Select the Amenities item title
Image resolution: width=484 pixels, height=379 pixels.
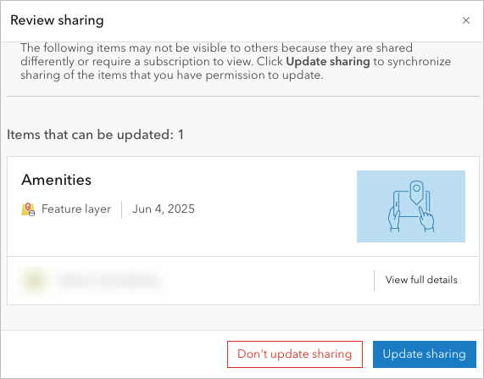(57, 180)
